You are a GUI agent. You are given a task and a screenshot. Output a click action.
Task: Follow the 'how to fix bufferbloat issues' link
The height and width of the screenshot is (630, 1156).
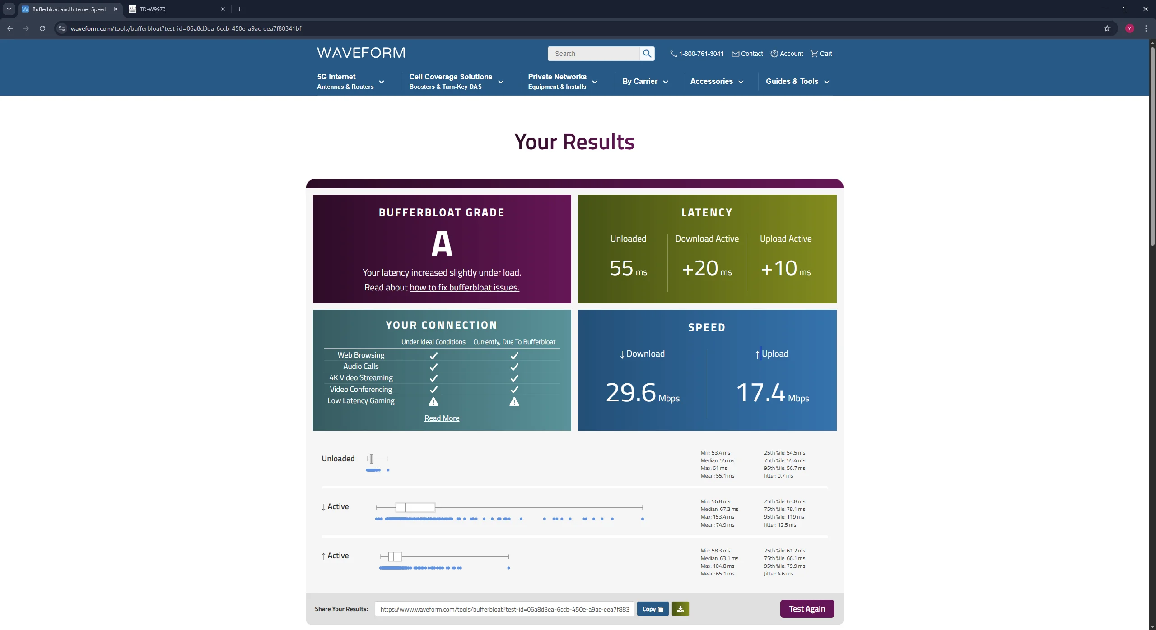click(x=464, y=288)
